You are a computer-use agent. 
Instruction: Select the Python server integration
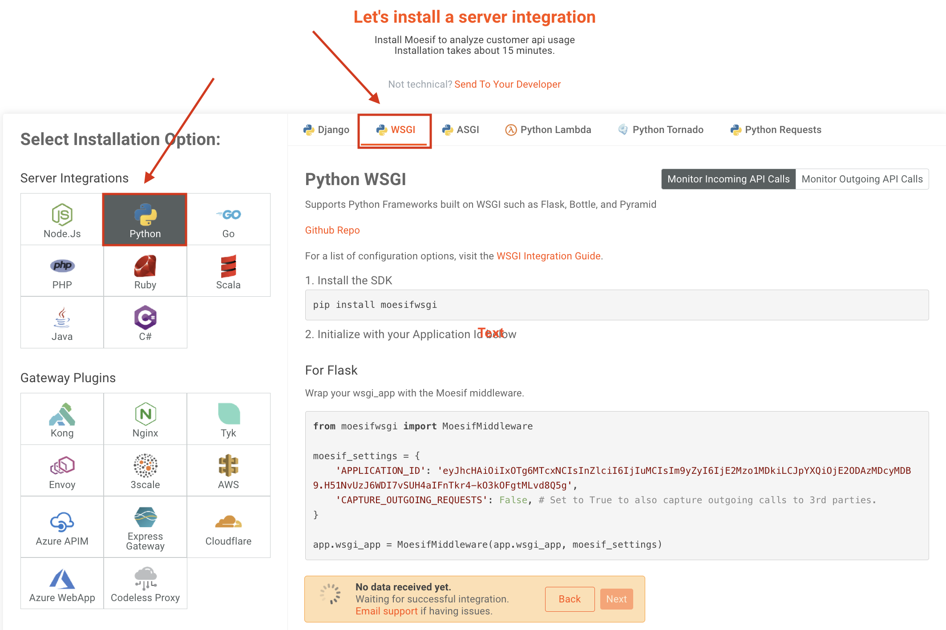(145, 219)
